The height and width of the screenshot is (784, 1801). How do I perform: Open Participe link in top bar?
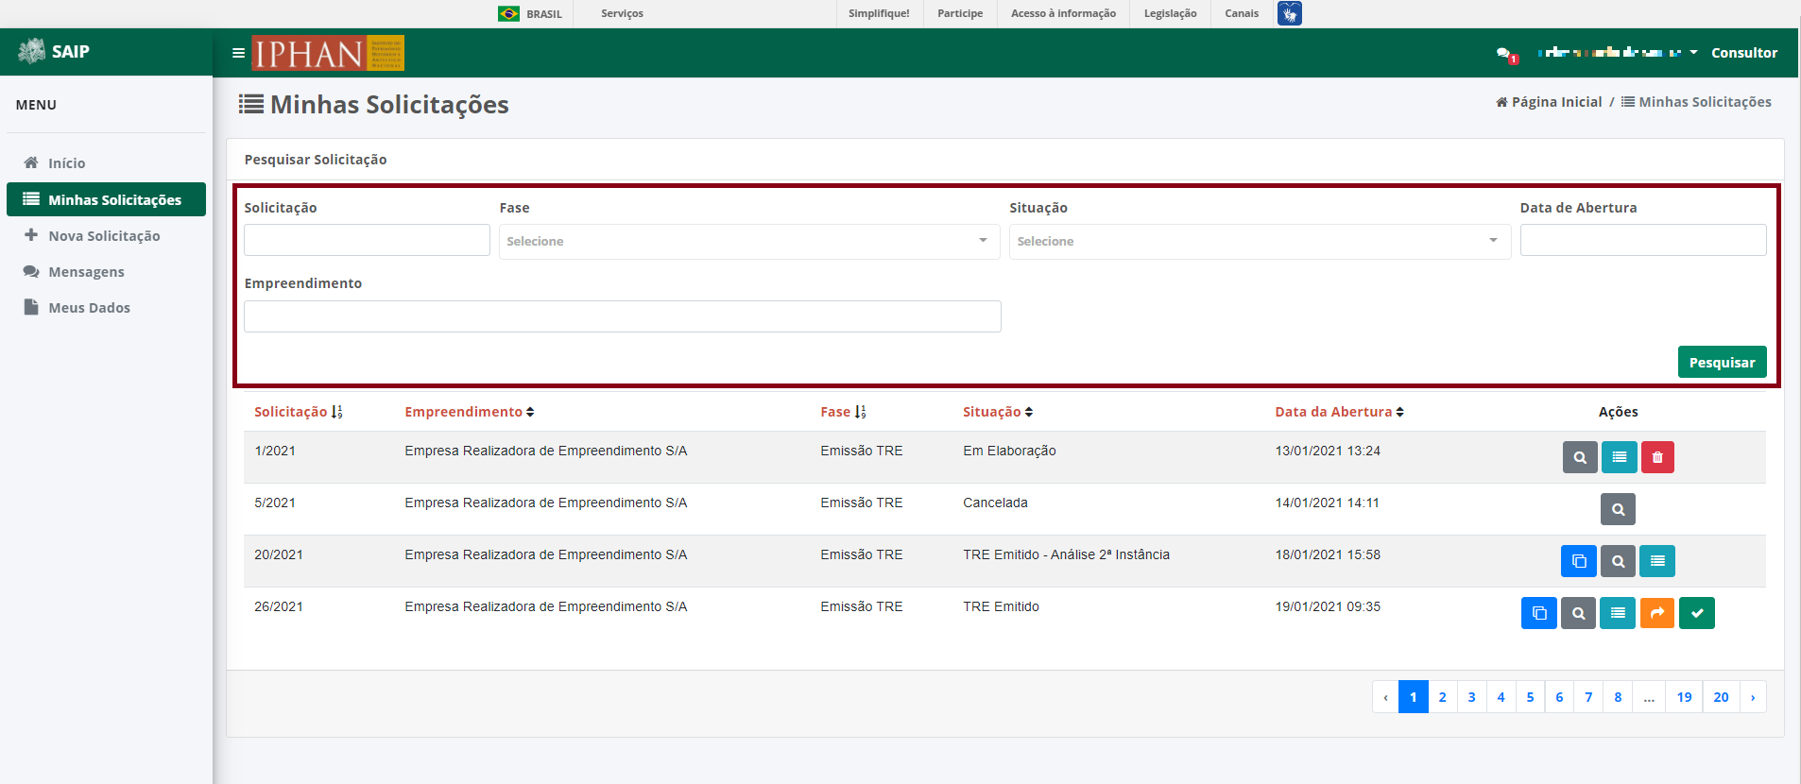[960, 13]
